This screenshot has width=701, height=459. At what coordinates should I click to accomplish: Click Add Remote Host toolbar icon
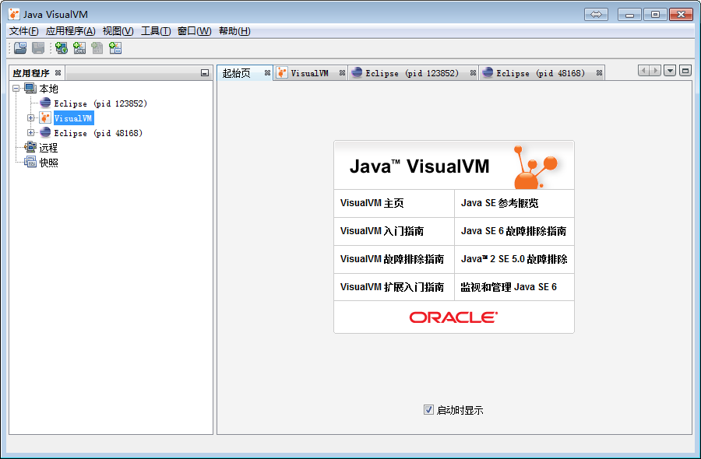click(62, 47)
